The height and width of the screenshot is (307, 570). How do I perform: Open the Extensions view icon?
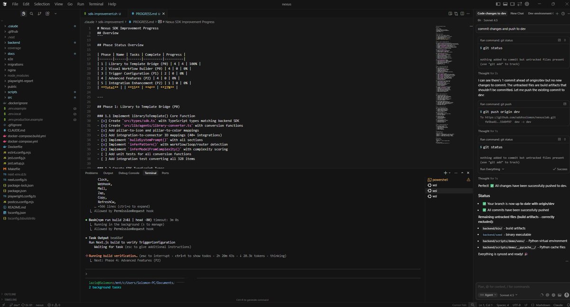[x=47, y=13]
